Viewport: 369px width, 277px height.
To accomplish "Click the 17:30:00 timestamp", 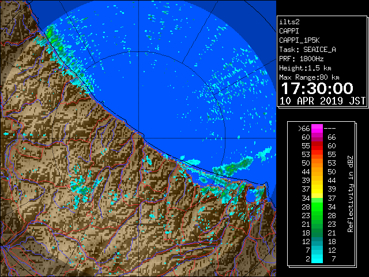I will coord(317,88).
